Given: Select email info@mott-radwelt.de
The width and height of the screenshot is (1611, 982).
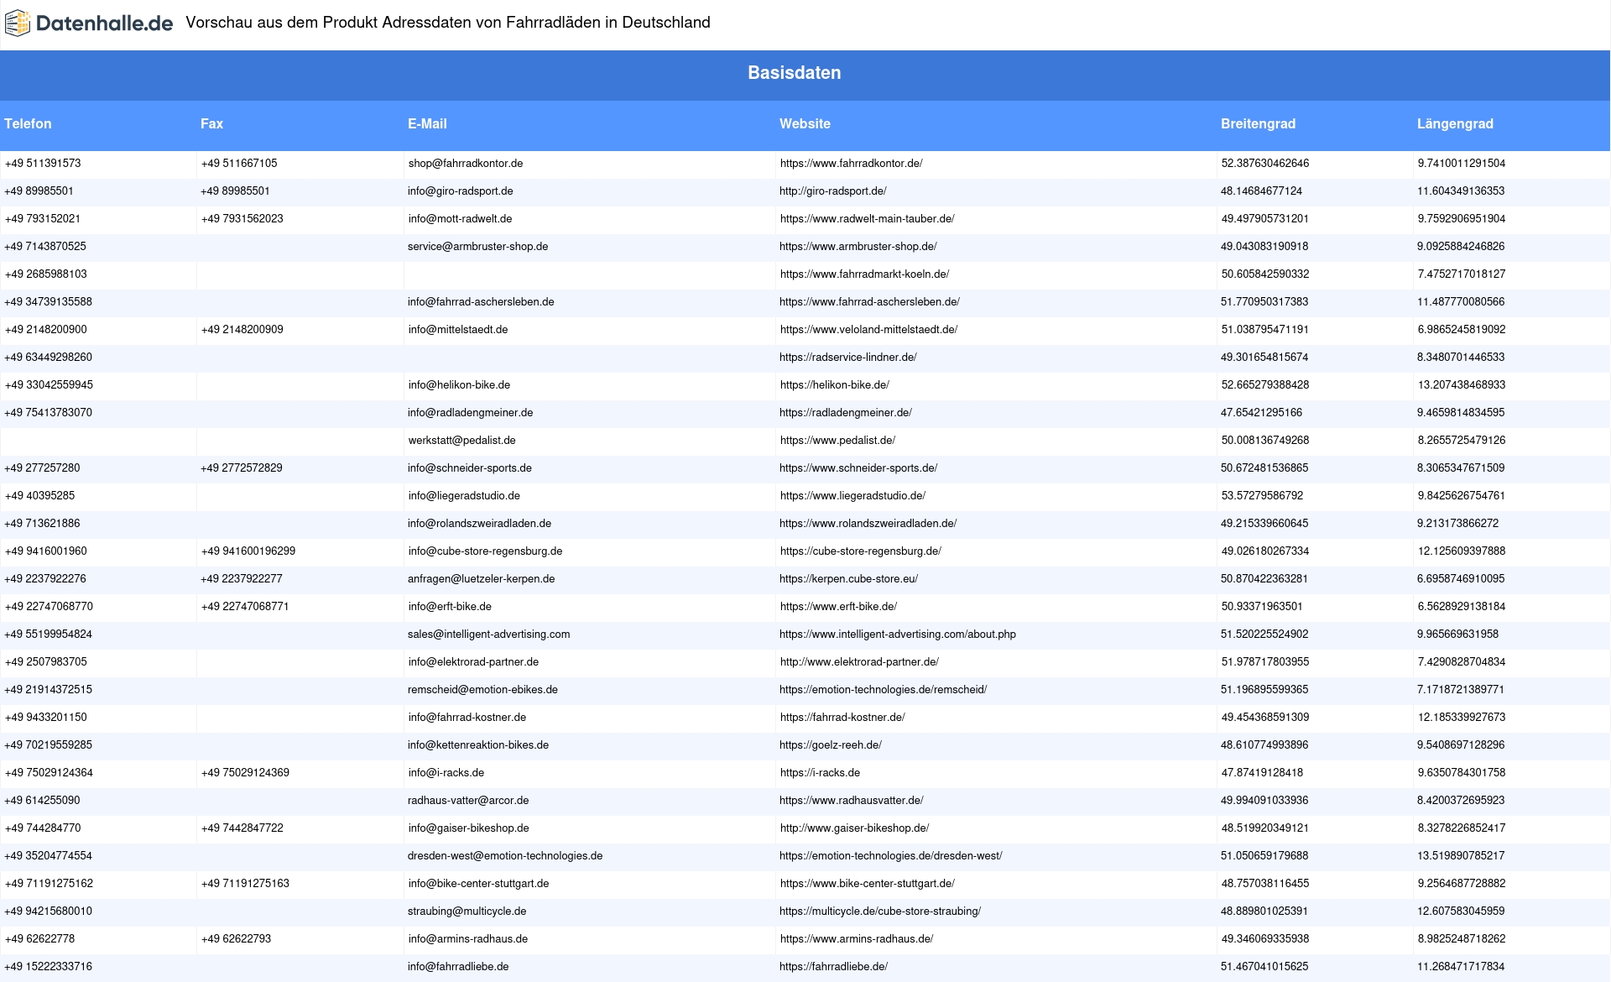Looking at the screenshot, I should click(460, 219).
